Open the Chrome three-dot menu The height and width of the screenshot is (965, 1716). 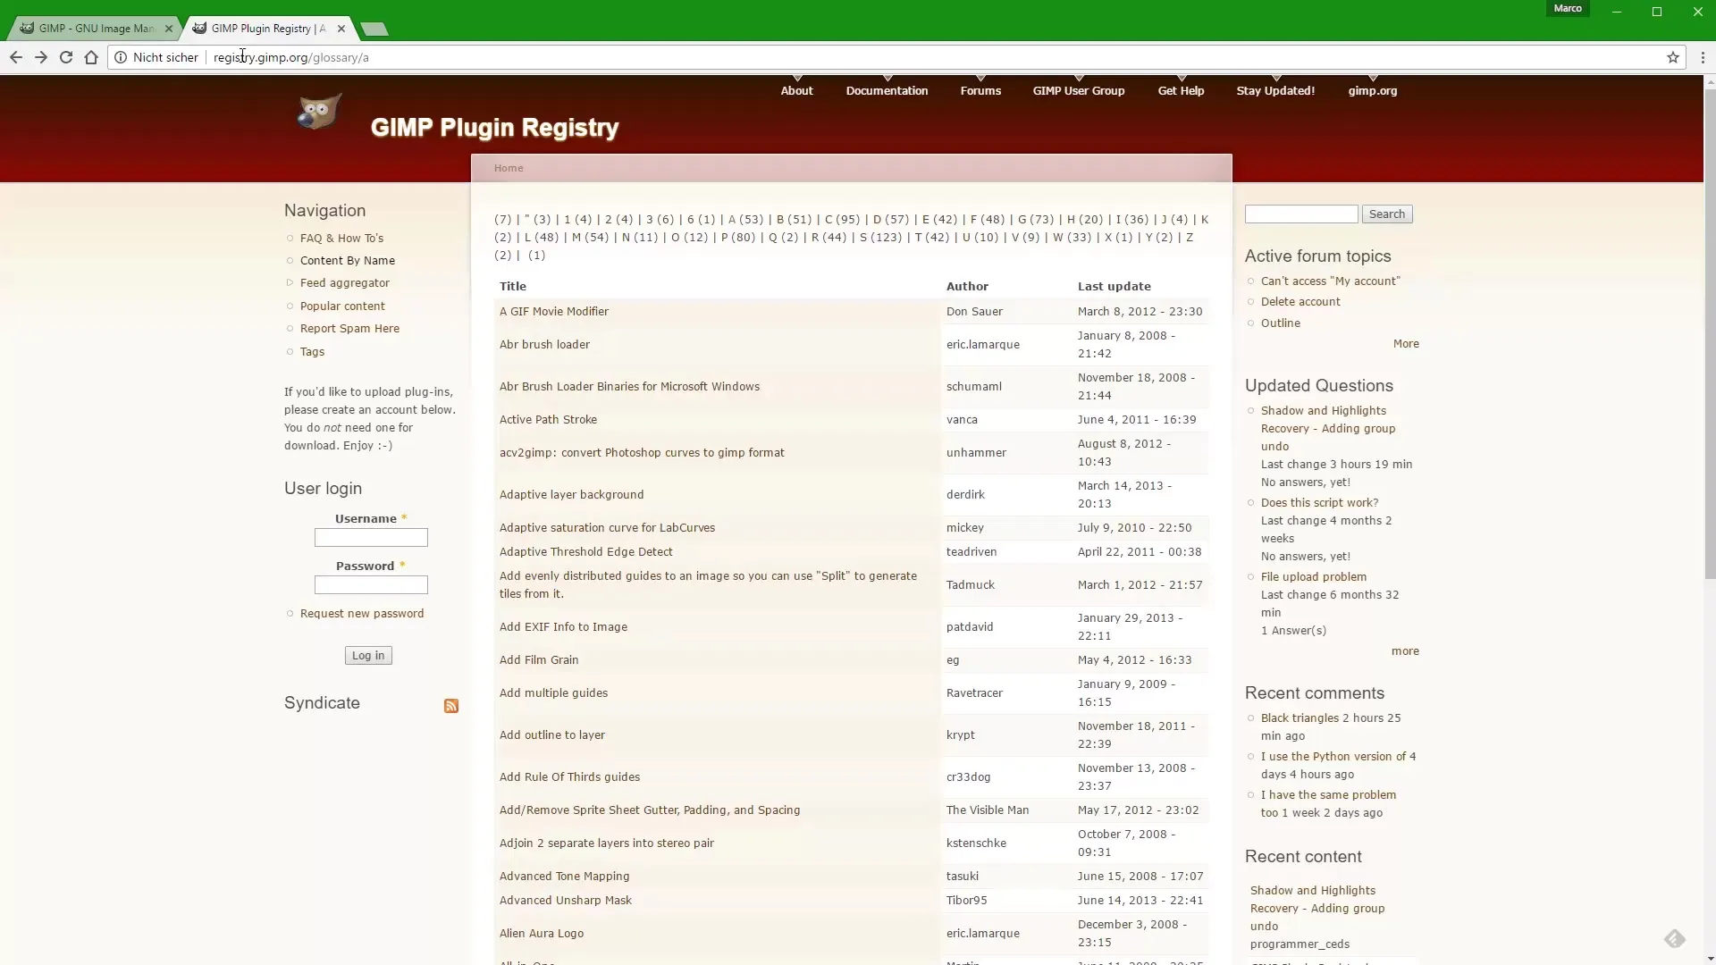click(x=1703, y=57)
